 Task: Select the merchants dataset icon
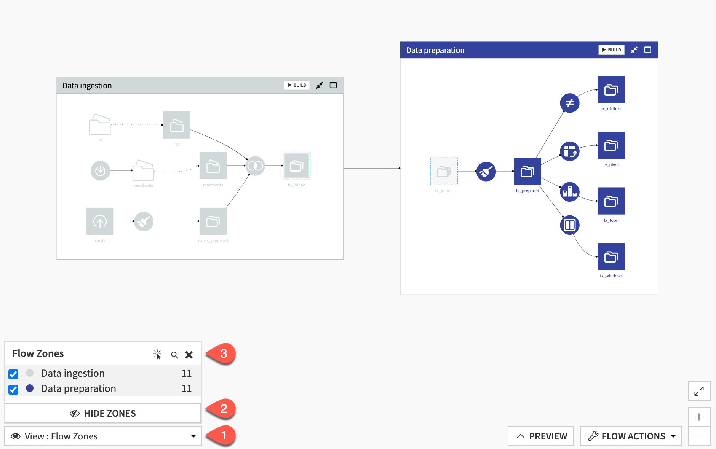point(213,166)
